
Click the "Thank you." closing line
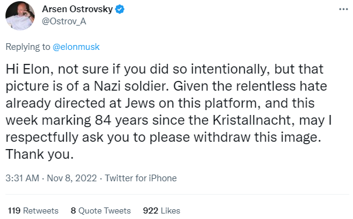pyautogui.click(x=39, y=155)
